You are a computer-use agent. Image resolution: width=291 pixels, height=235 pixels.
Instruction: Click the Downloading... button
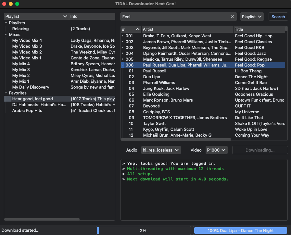pos(260,150)
